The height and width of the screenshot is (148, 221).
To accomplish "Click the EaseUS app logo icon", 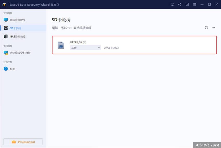I will click(4, 4).
